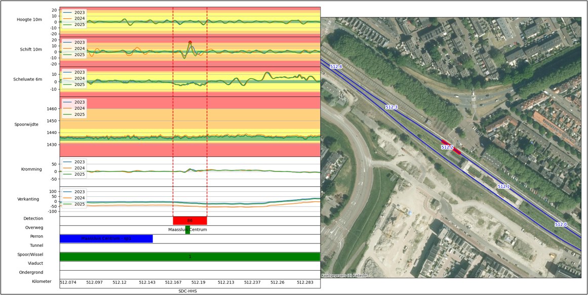Click the 512.4 kilometer label on the map
The image size is (588, 295).
[336, 66]
